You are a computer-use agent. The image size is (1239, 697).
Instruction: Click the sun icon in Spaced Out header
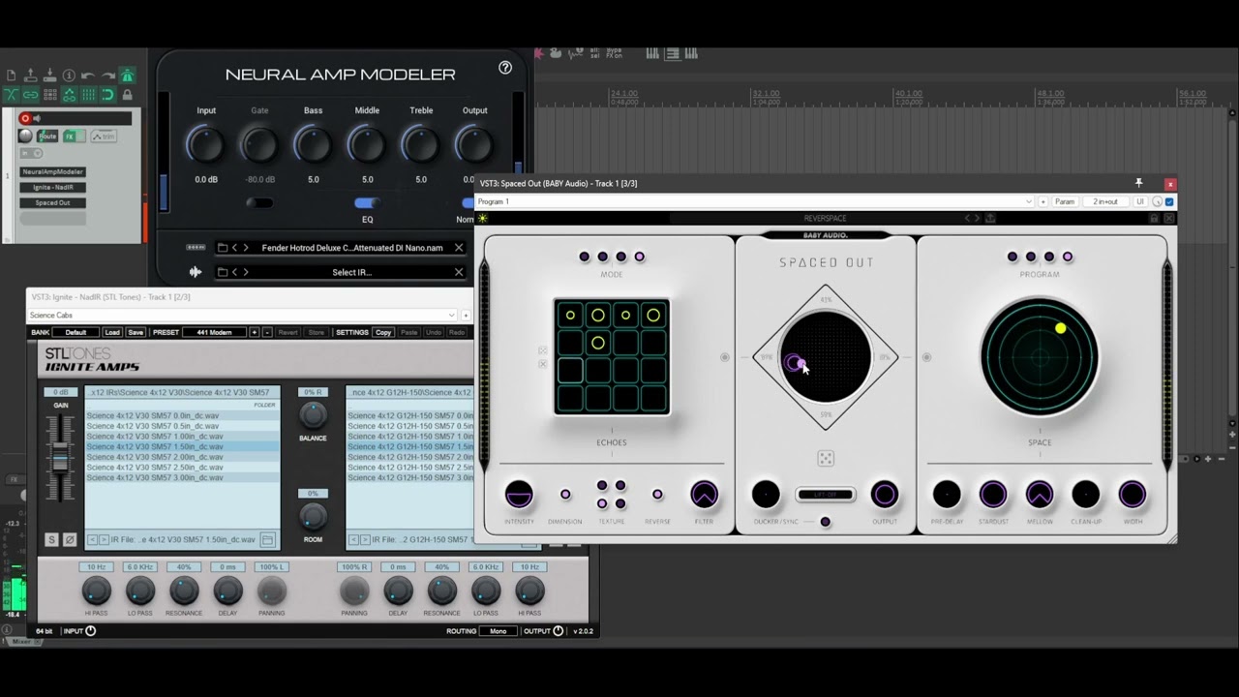coord(483,218)
